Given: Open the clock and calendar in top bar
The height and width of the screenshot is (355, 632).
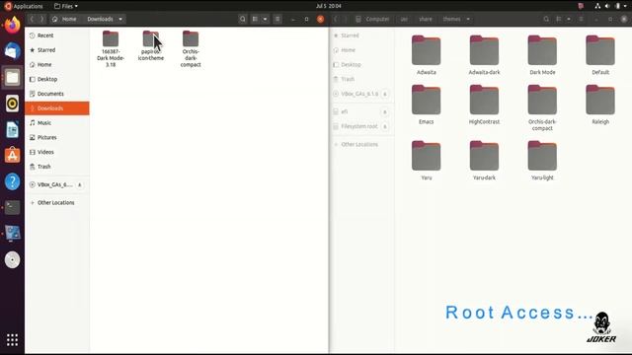Looking at the screenshot, I should [329, 6].
